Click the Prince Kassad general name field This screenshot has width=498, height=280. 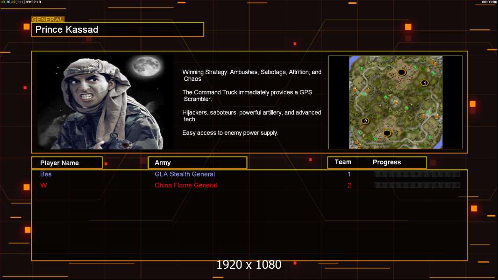point(118,29)
